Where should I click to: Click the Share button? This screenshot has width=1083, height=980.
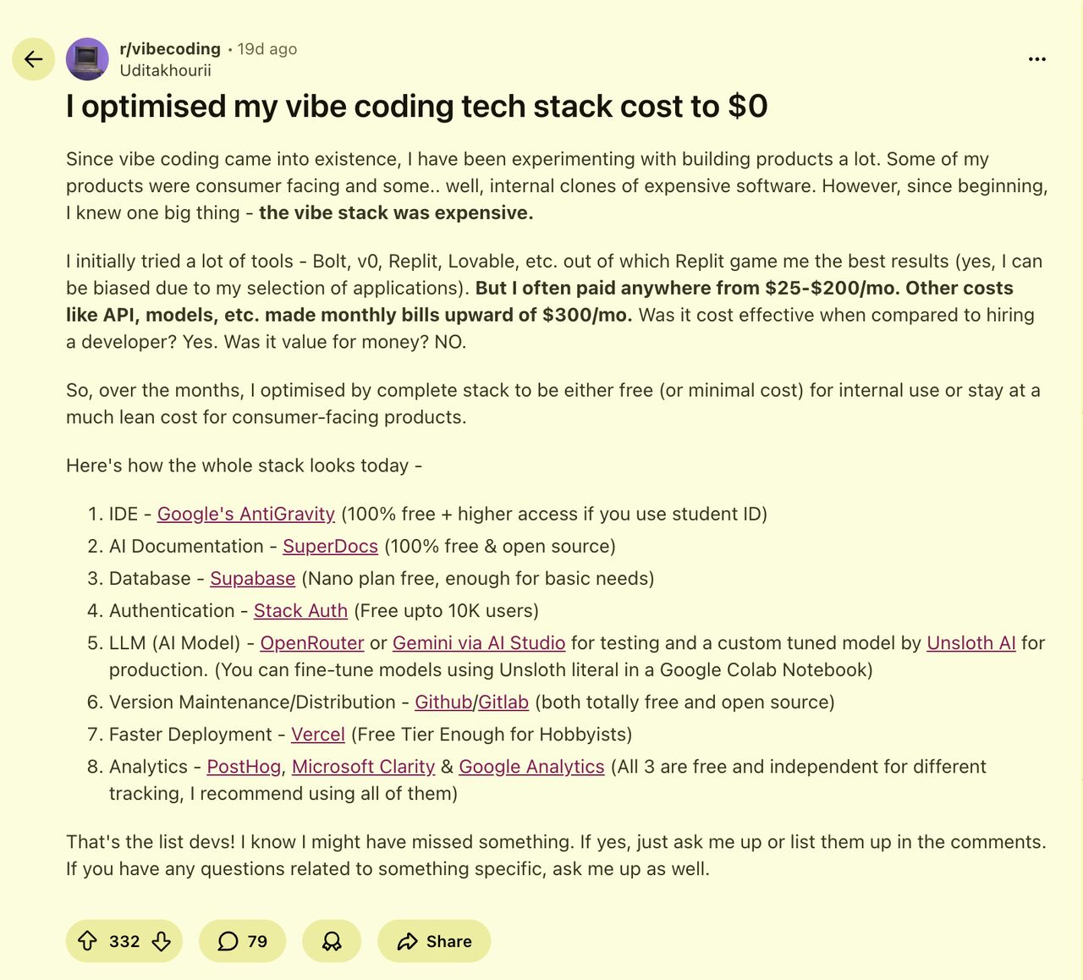[x=434, y=941]
